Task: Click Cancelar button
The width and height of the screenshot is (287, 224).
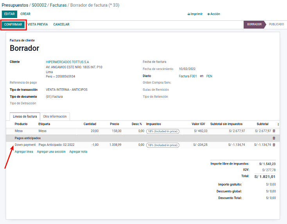Action: click(61, 25)
